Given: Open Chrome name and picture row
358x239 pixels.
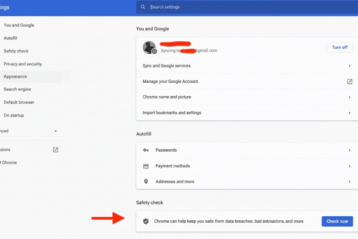Looking at the screenshot, I should [x=247, y=97].
